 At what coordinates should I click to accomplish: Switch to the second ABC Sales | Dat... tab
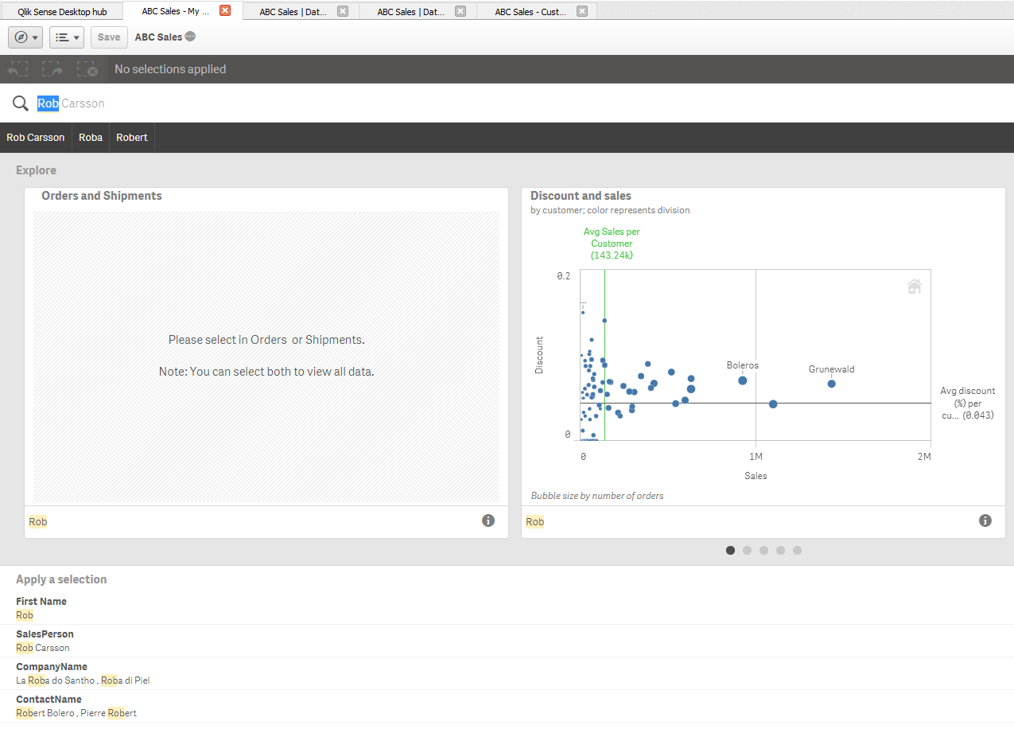[x=410, y=12]
